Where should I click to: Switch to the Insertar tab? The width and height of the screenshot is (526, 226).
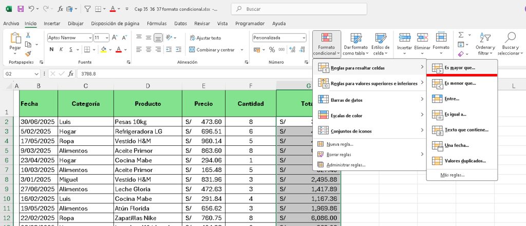click(52, 24)
